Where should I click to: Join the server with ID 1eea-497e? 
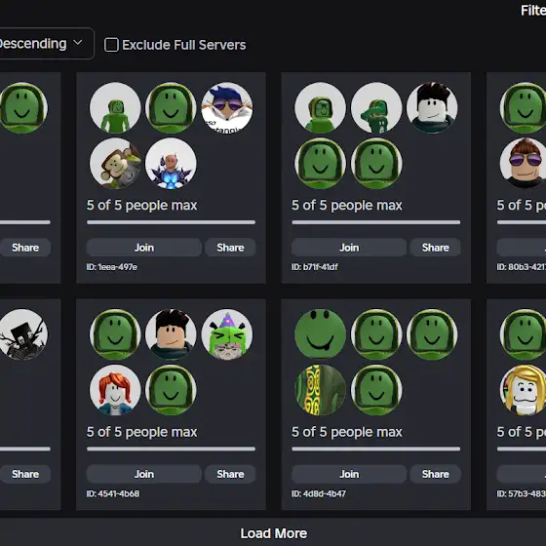point(144,248)
